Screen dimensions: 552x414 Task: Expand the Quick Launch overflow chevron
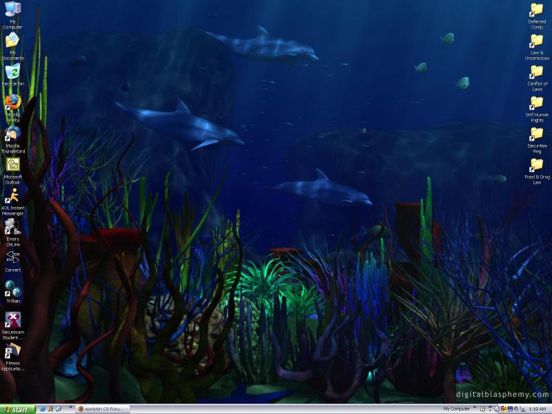pyautogui.click(x=70, y=408)
